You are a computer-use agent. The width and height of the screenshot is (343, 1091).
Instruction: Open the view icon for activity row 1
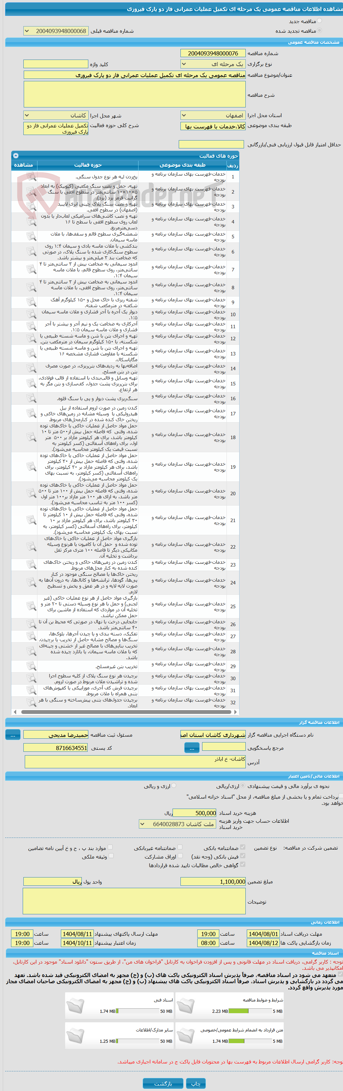tap(31, 177)
